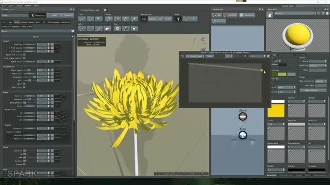The width and height of the screenshot is (330, 185).
Task: Toggle the last checkbox in the Frond section
Action: click(24, 164)
